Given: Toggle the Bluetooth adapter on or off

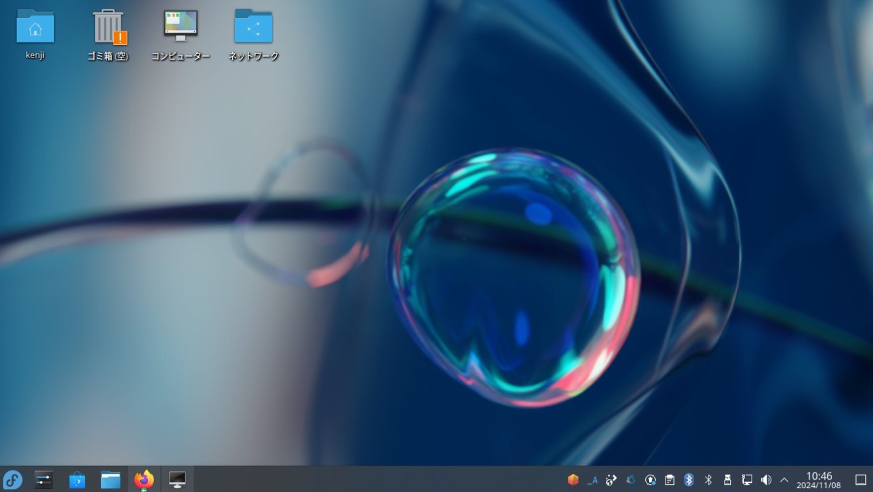Looking at the screenshot, I should (x=708, y=480).
